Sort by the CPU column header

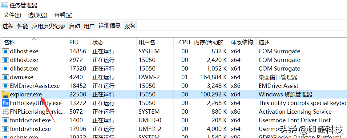[184, 43]
